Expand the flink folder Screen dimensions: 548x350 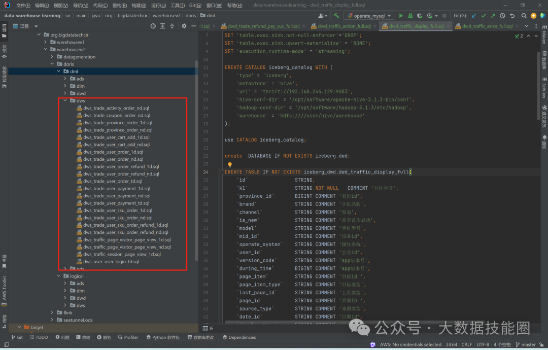[52, 312]
